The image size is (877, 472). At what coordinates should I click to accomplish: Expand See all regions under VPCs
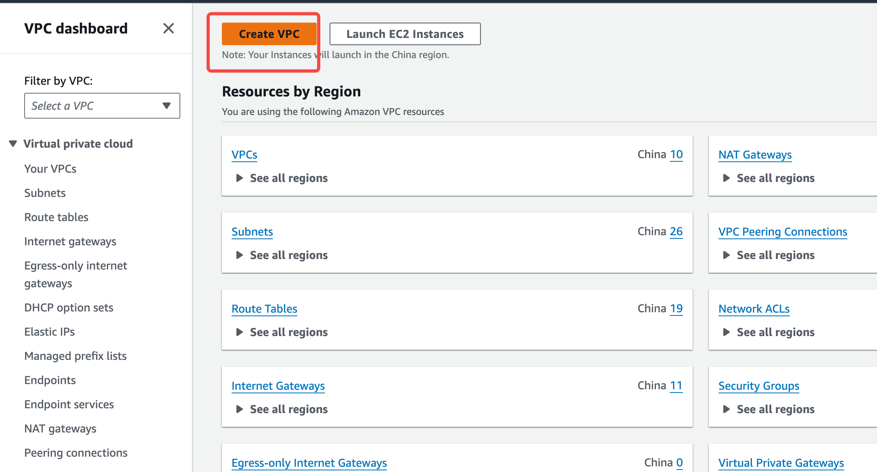pos(282,178)
